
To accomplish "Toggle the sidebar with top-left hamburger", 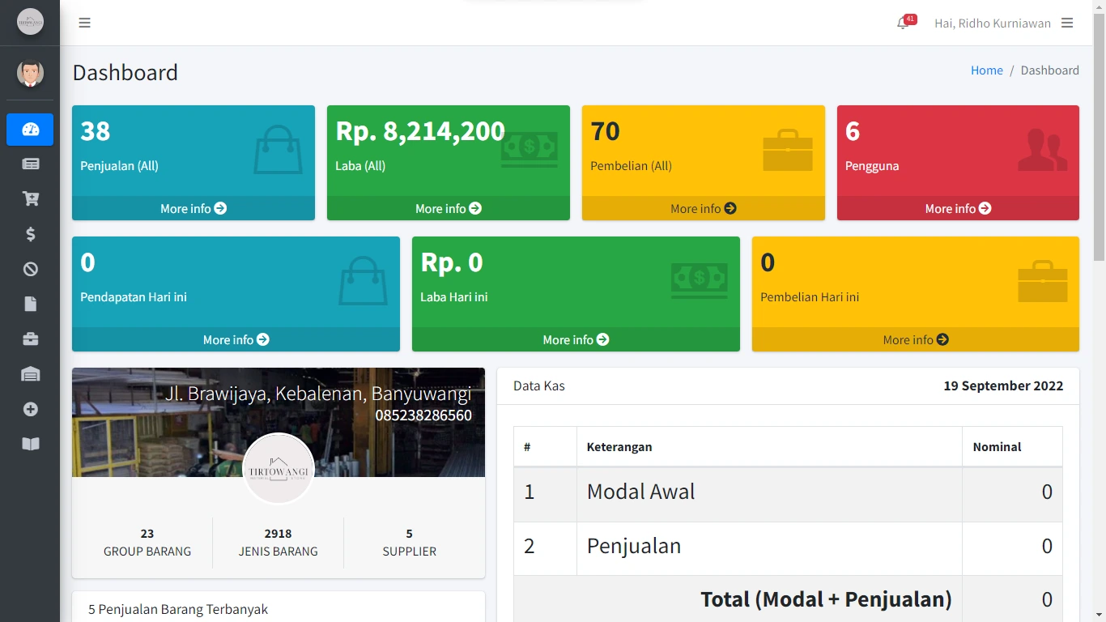I will click(x=84, y=23).
